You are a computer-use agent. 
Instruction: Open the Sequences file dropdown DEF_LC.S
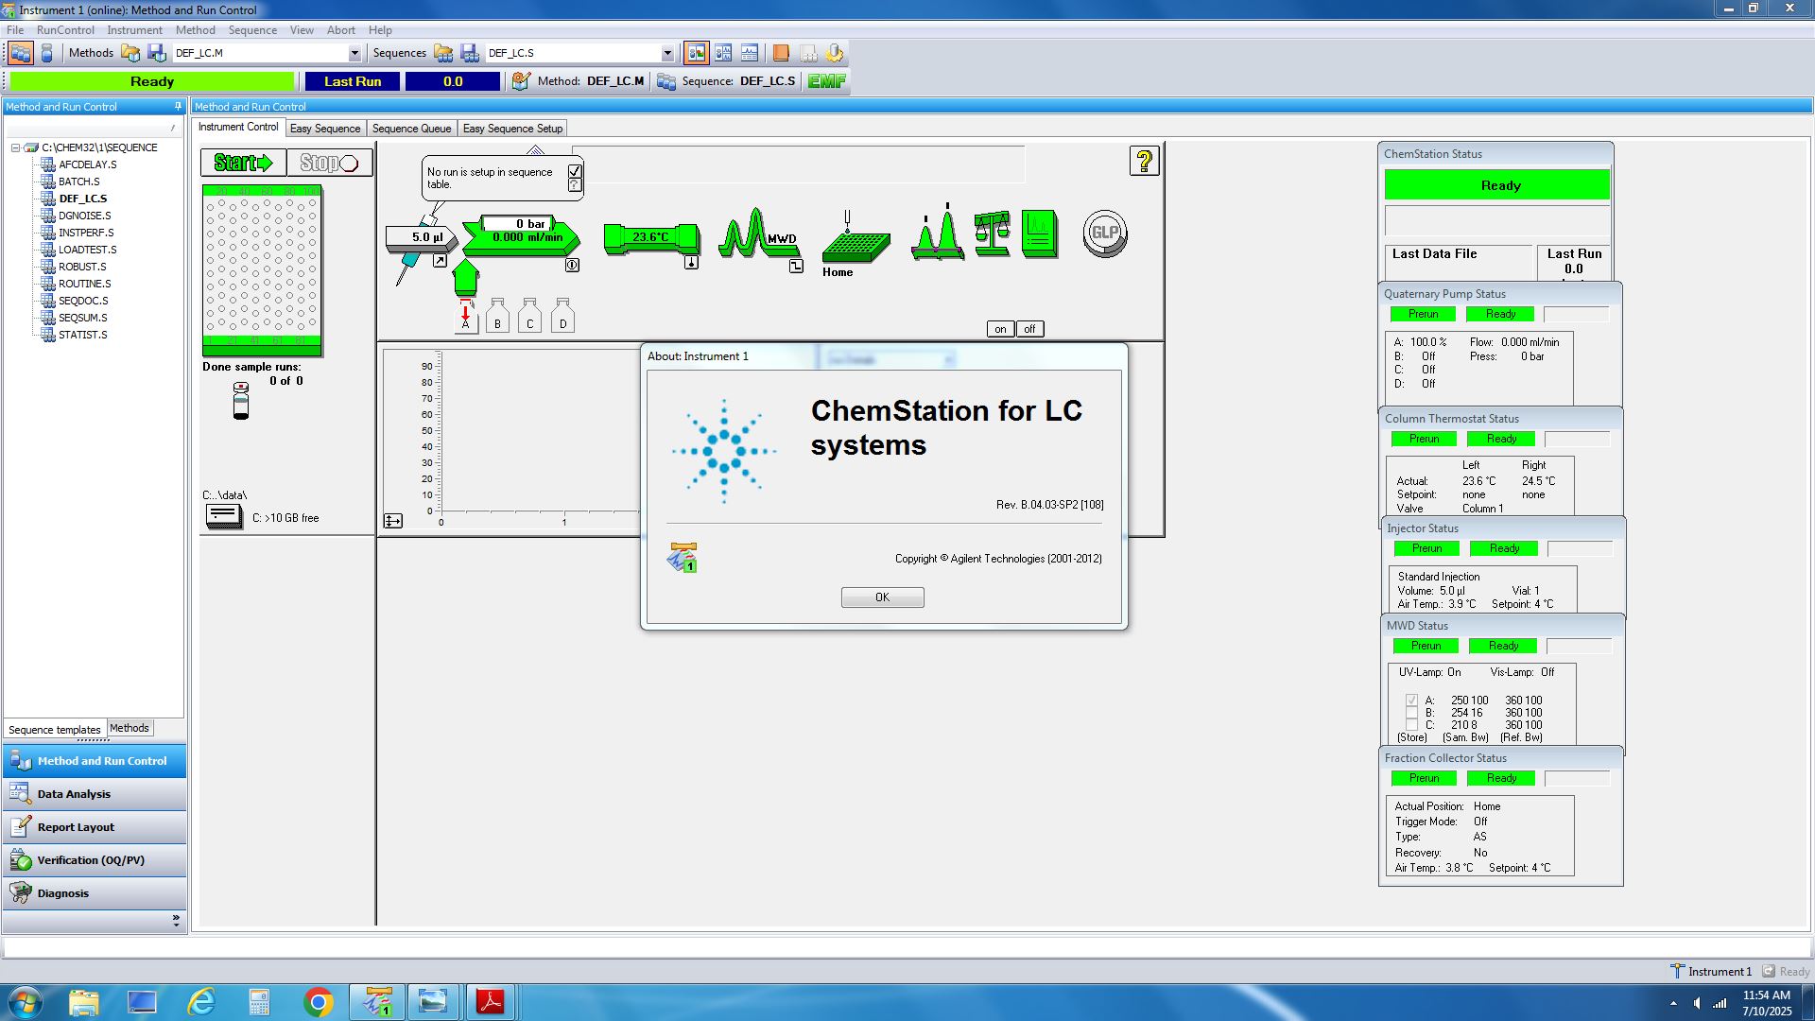(667, 54)
